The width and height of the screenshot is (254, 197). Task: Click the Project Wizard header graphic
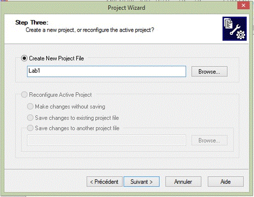click(234, 29)
